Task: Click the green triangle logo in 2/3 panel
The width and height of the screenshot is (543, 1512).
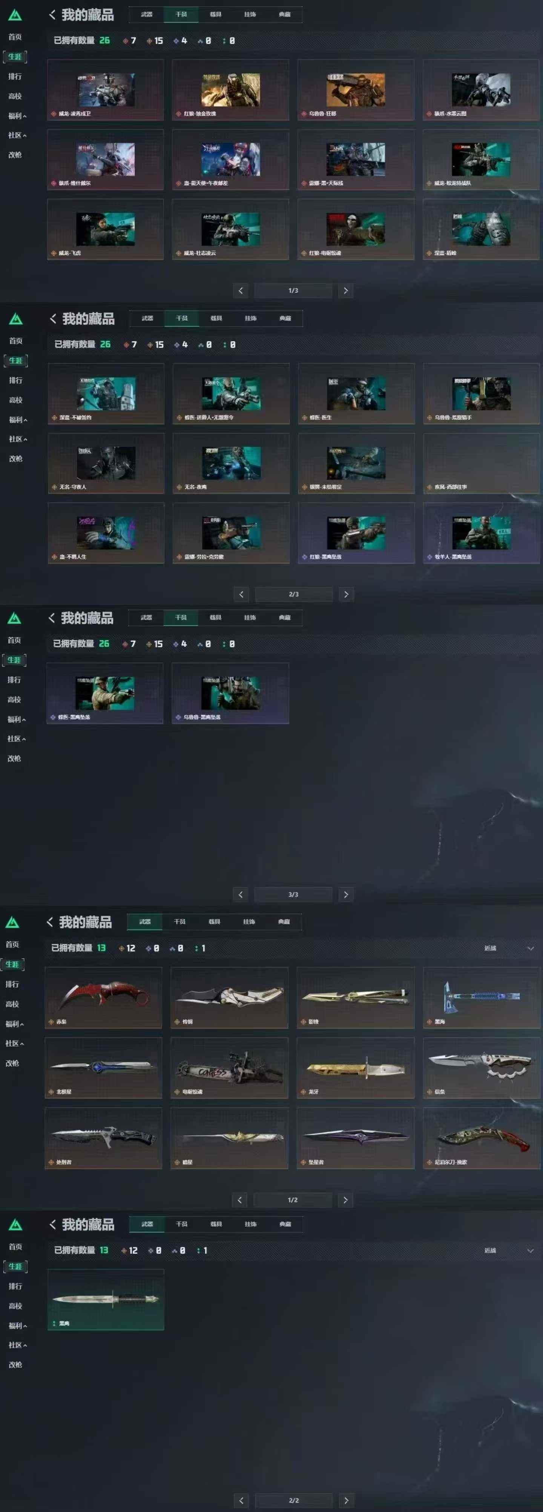Action: pyautogui.click(x=16, y=319)
